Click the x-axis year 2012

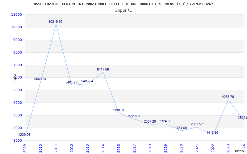pos(72,148)
